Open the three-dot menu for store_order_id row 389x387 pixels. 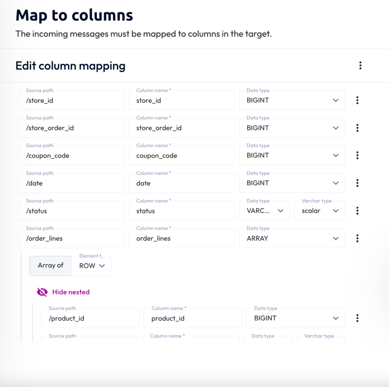357,128
